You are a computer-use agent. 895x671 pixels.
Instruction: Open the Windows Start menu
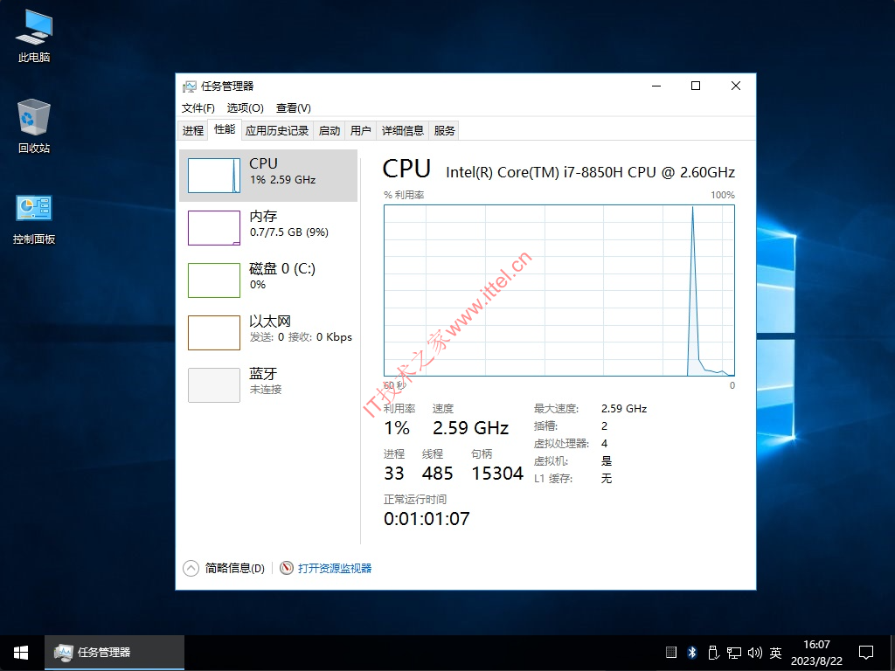tap(22, 653)
